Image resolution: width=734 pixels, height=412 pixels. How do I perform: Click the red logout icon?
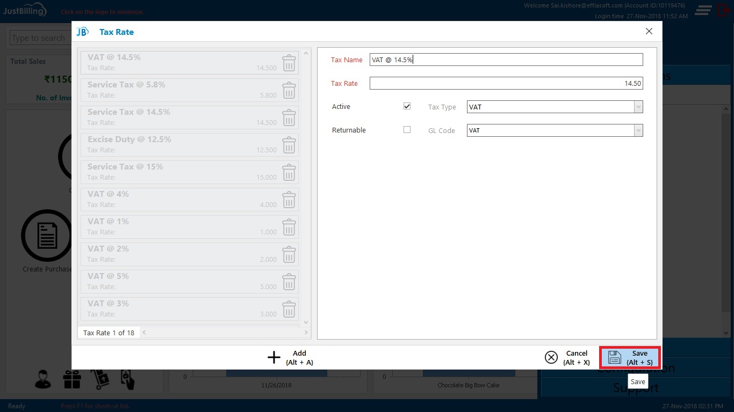pyautogui.click(x=723, y=10)
